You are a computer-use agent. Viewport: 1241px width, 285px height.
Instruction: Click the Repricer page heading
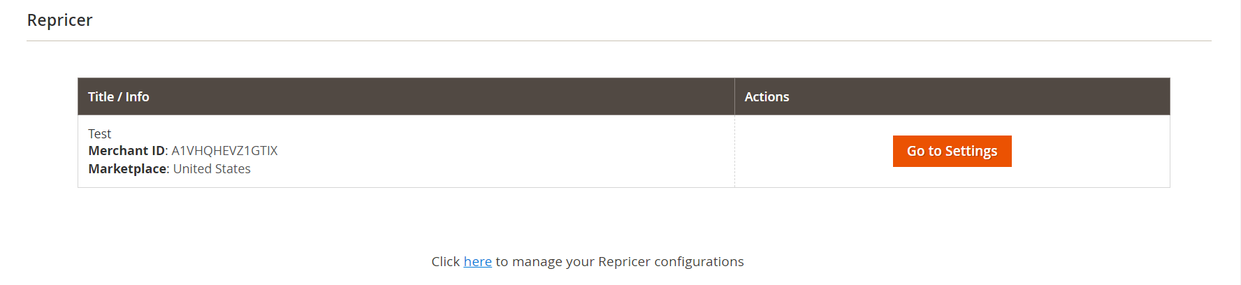[x=59, y=20]
